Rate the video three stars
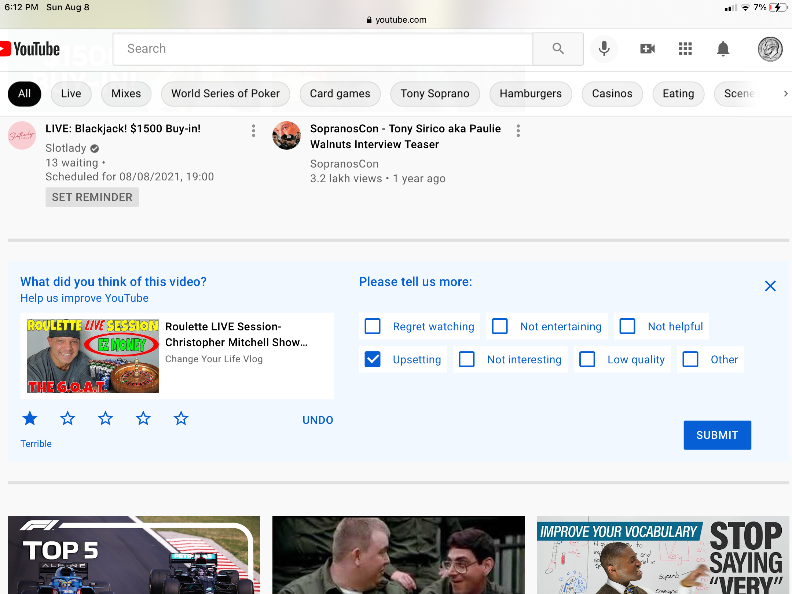This screenshot has width=792, height=594. [105, 418]
